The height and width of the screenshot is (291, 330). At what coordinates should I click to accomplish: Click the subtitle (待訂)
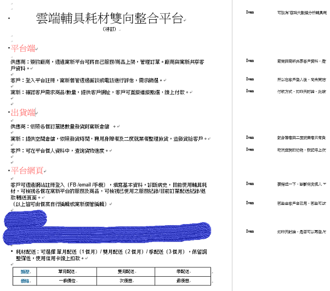[x=109, y=29]
